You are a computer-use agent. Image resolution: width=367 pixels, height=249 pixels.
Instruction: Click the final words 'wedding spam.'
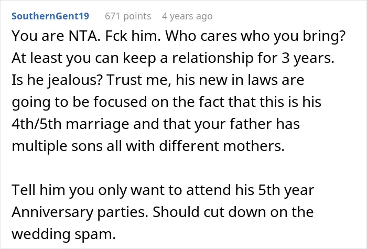click(x=63, y=234)
